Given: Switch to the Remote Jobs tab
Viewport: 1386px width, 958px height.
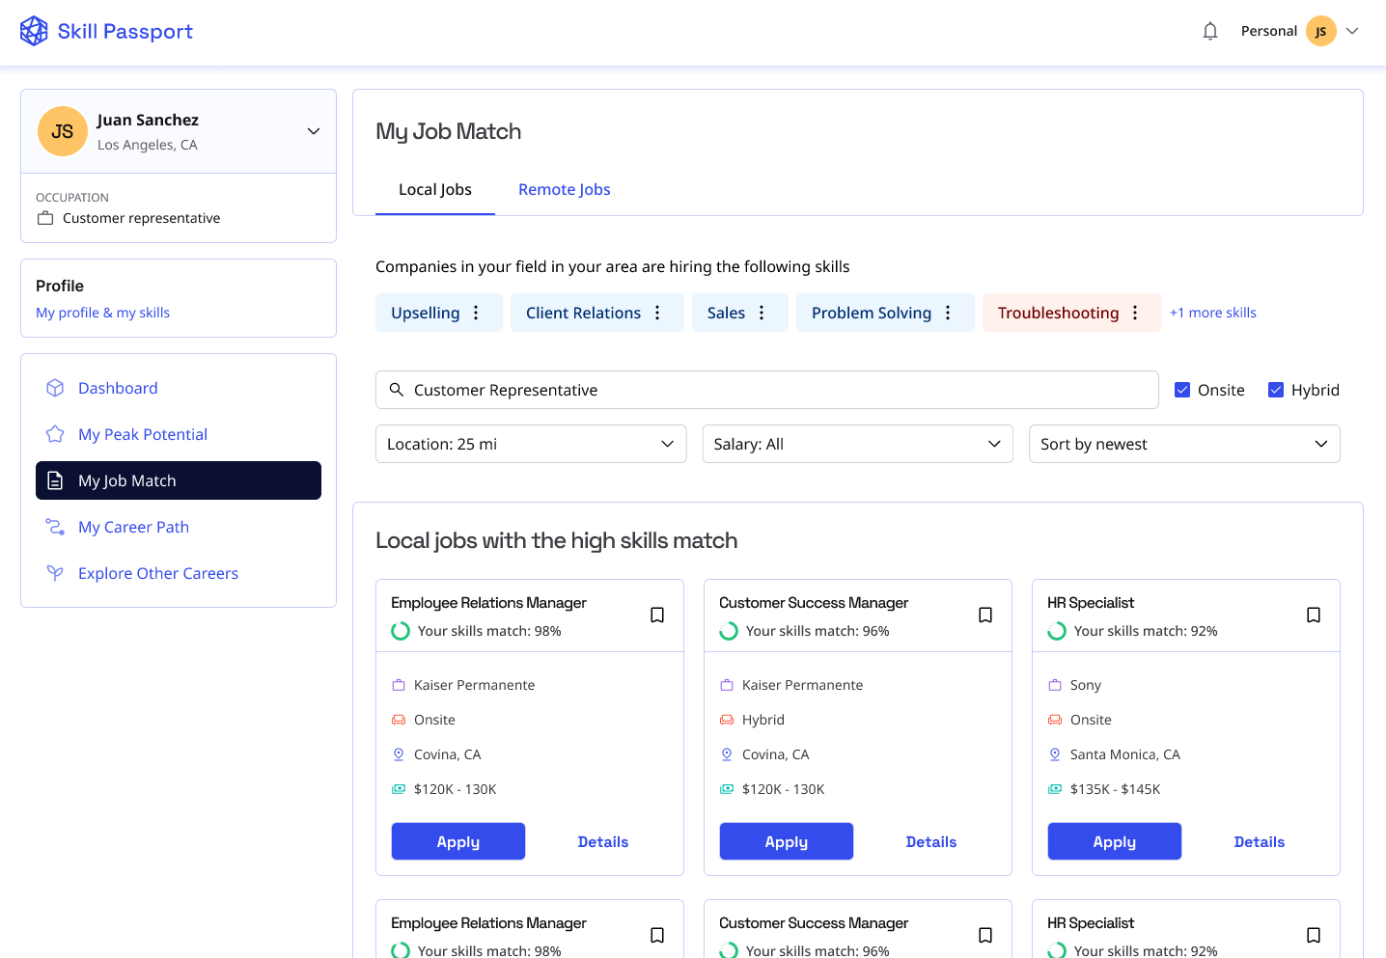Looking at the screenshot, I should point(565,189).
